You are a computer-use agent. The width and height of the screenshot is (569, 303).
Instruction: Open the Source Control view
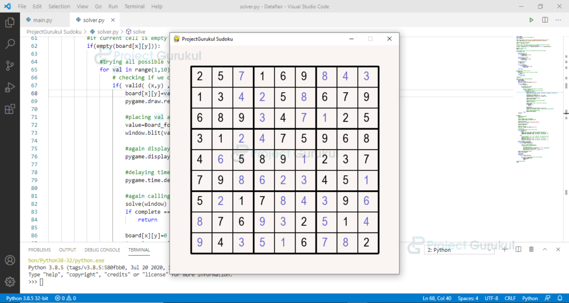point(9,66)
